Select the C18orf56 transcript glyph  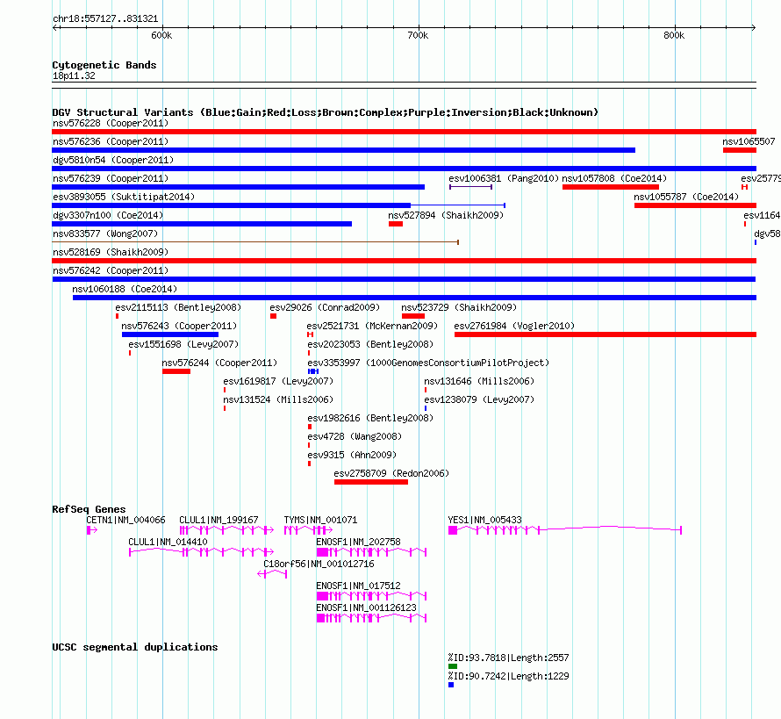pos(272,574)
